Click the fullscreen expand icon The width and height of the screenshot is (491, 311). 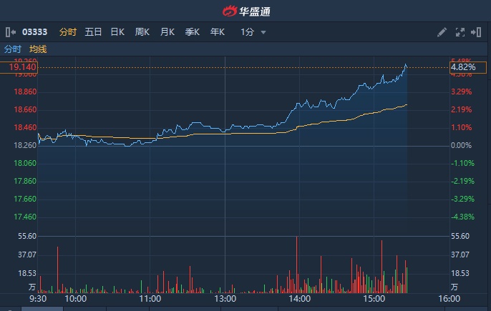[x=459, y=32]
